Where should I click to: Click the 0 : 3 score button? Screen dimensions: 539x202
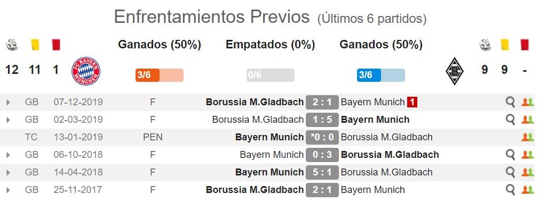tap(322, 155)
